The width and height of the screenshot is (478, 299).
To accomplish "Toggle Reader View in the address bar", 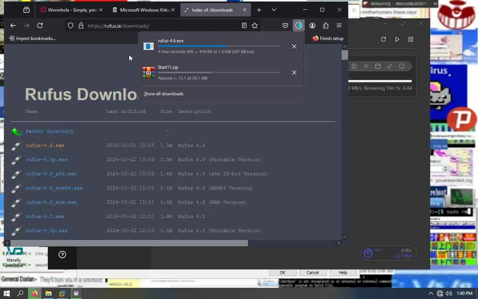I will click(244, 25).
